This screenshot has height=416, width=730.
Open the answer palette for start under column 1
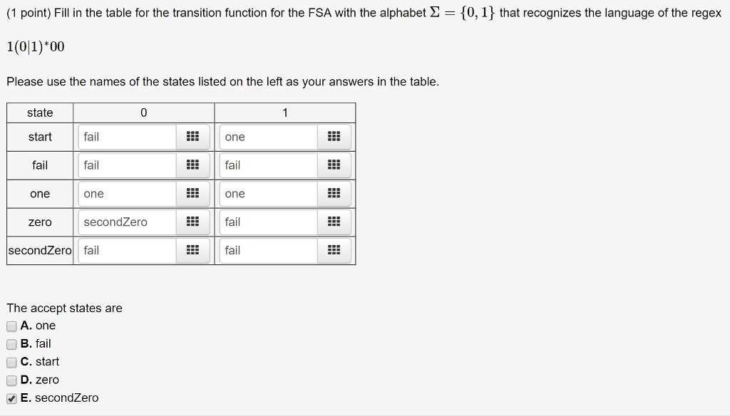(334, 137)
